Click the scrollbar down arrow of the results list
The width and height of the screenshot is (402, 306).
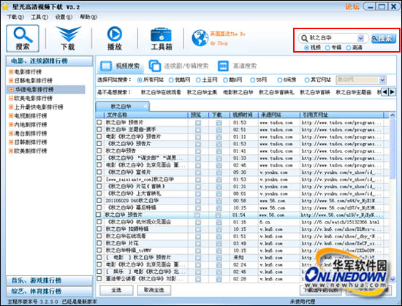[392, 279]
